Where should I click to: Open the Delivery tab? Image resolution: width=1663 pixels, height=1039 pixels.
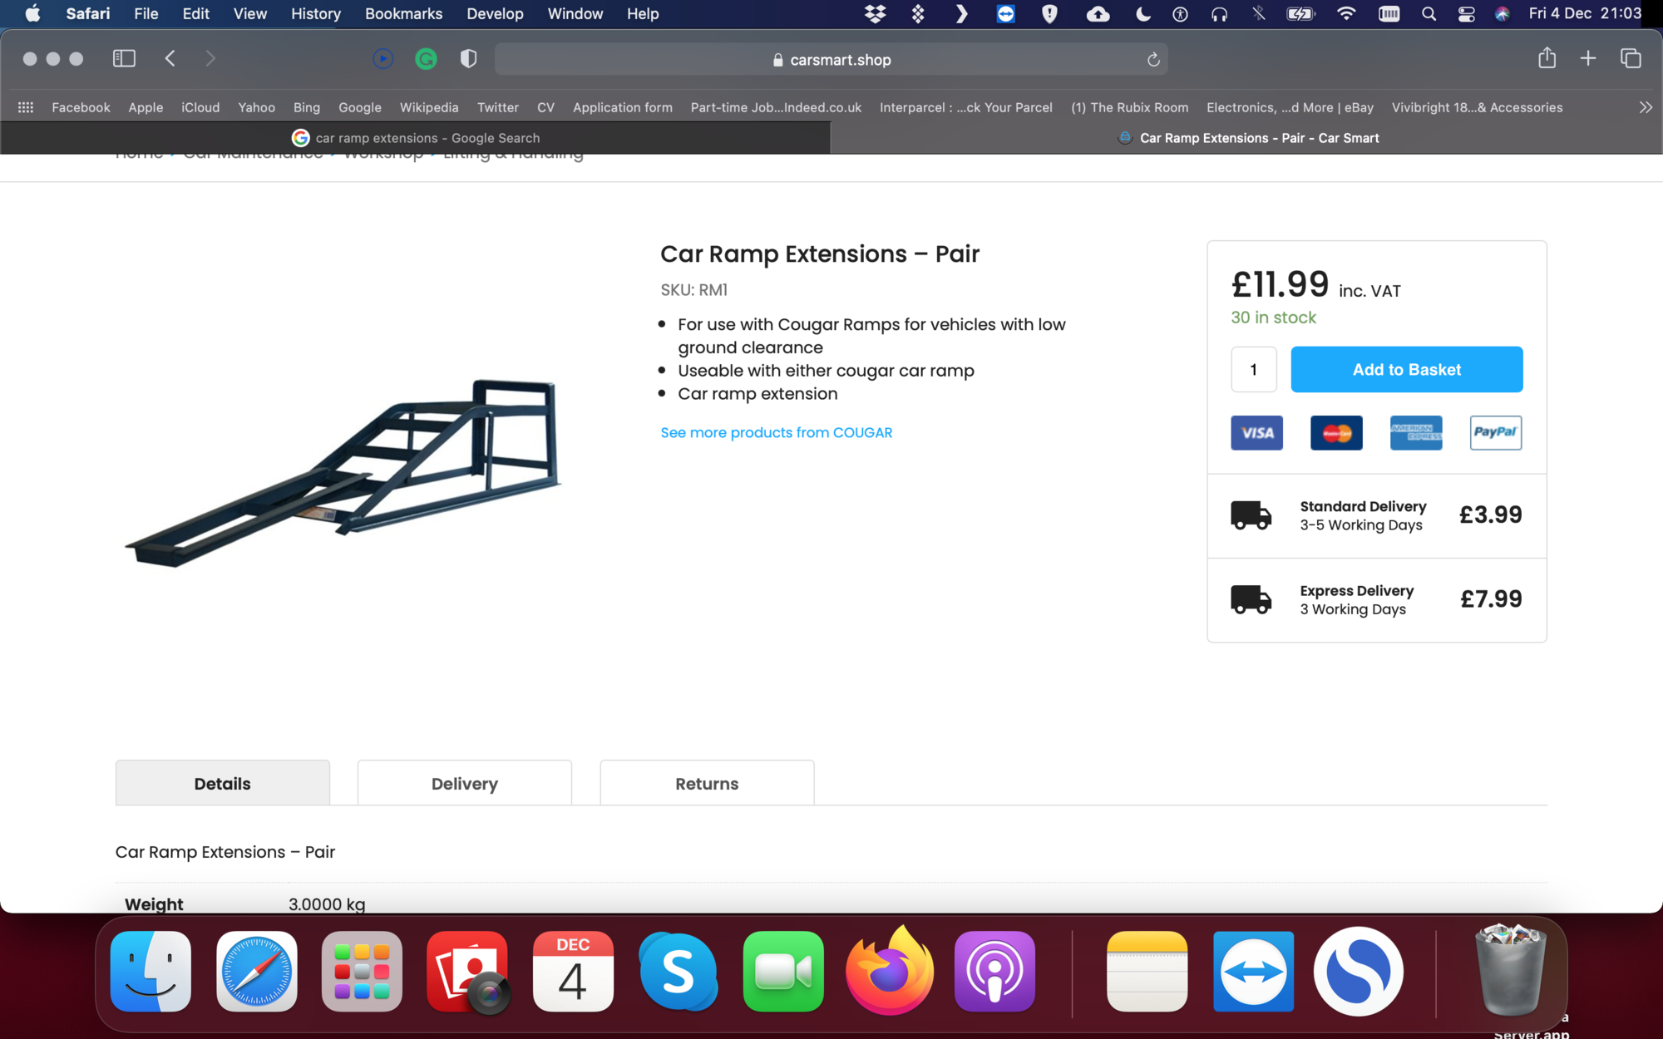click(x=465, y=783)
